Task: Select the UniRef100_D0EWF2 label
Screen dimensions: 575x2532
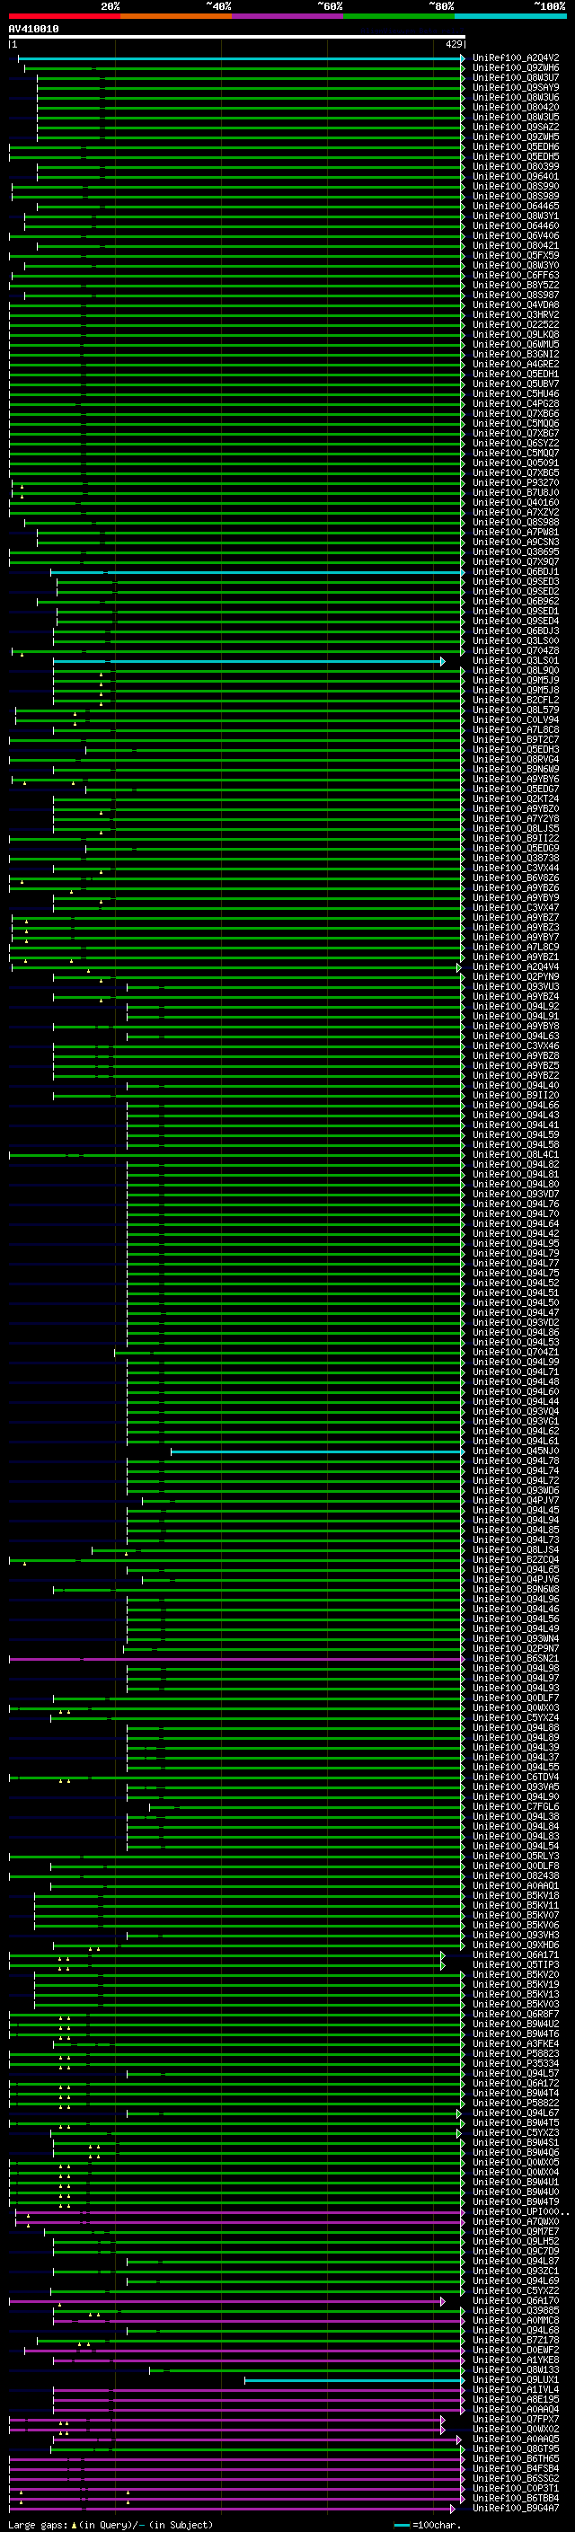Action: click(x=516, y=2351)
